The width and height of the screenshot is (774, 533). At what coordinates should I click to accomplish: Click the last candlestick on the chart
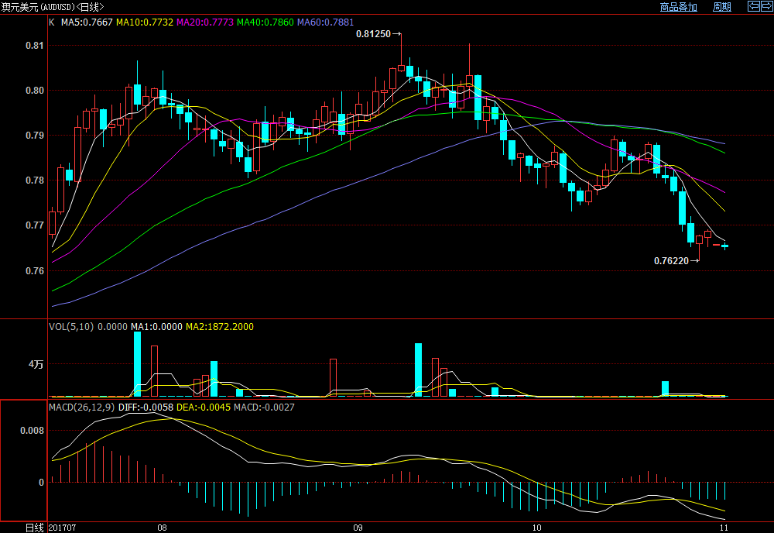tap(725, 246)
